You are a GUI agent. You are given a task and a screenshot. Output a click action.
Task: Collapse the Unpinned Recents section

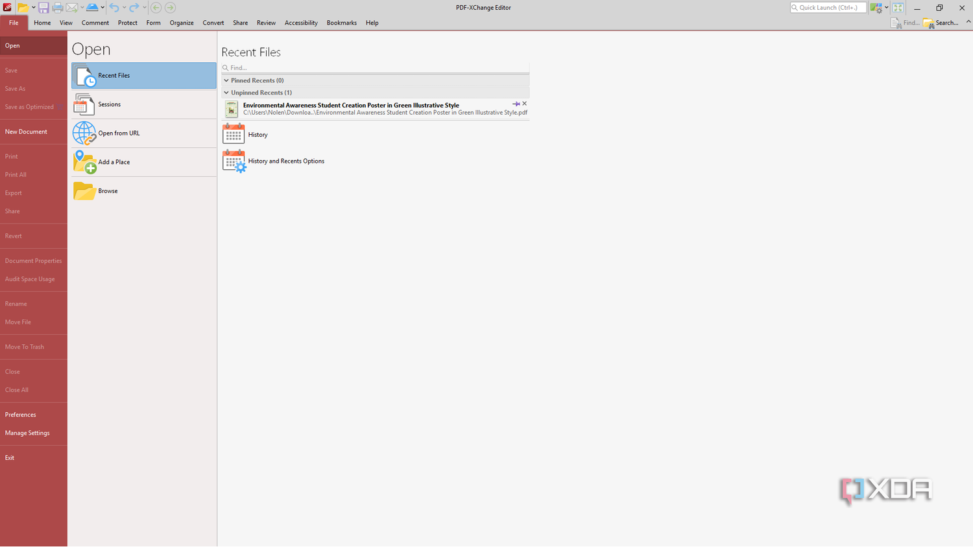coord(226,92)
